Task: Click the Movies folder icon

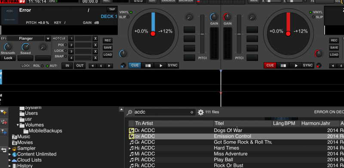Action: pos(15,143)
